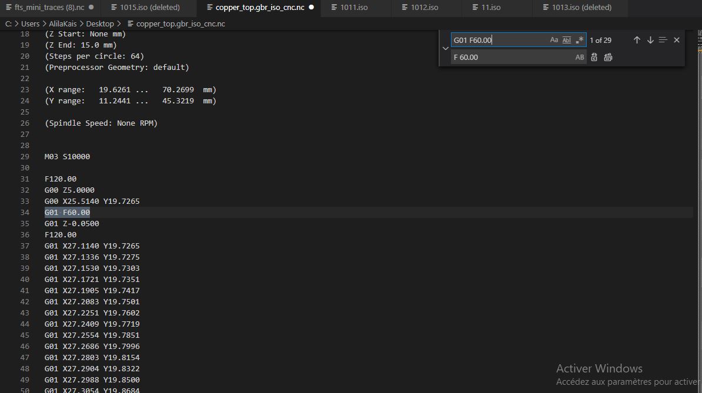Image resolution: width=702 pixels, height=393 pixels.
Task: Replace current match icon
Action: coord(594,57)
